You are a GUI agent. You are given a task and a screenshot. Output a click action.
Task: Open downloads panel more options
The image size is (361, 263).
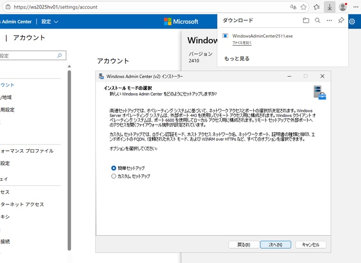coord(329,20)
